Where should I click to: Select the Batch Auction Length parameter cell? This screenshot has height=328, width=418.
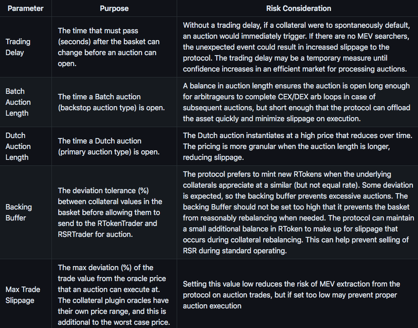18,102
